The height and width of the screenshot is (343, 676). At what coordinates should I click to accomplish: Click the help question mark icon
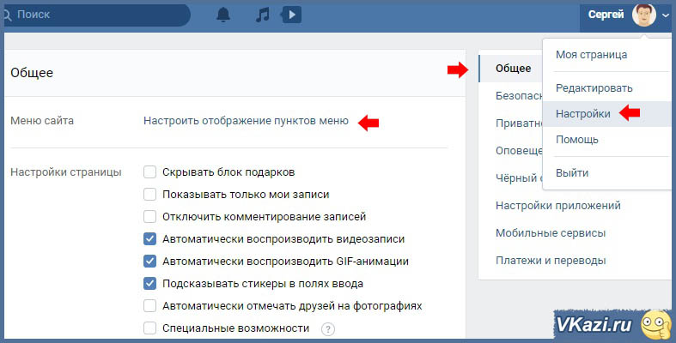click(327, 329)
